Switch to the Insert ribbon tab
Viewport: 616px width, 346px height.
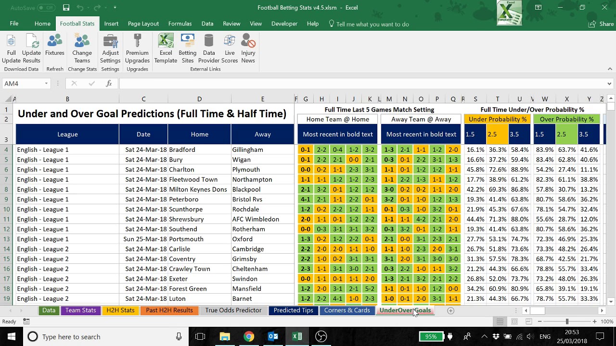[111, 24]
